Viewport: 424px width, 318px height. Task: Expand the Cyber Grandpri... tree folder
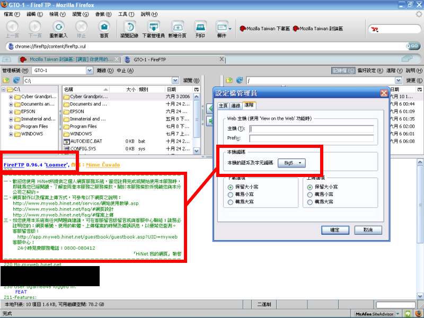[11, 97]
